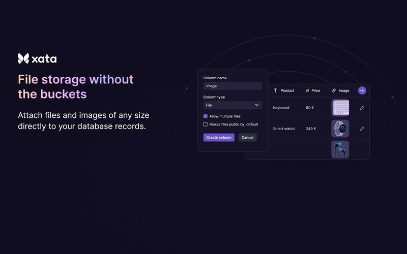Click the Product column header
The image size is (407, 254).
[287, 90]
